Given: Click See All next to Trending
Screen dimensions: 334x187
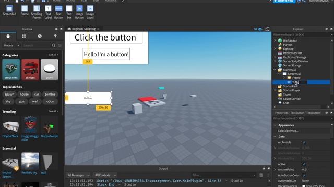Looking at the screenshot, I should [x=53, y=111].
